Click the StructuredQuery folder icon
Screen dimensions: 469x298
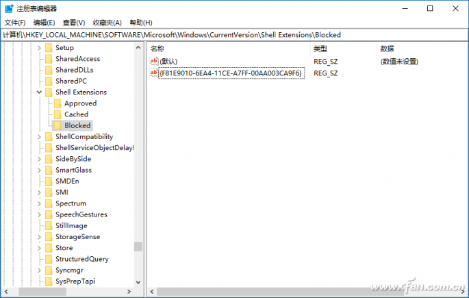[x=49, y=259]
